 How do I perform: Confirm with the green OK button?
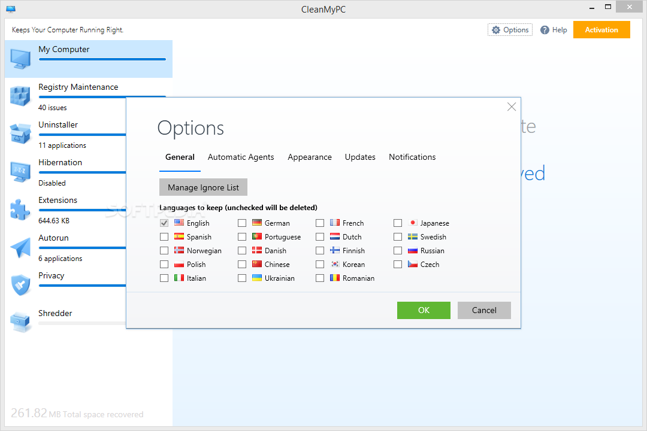[x=424, y=310]
